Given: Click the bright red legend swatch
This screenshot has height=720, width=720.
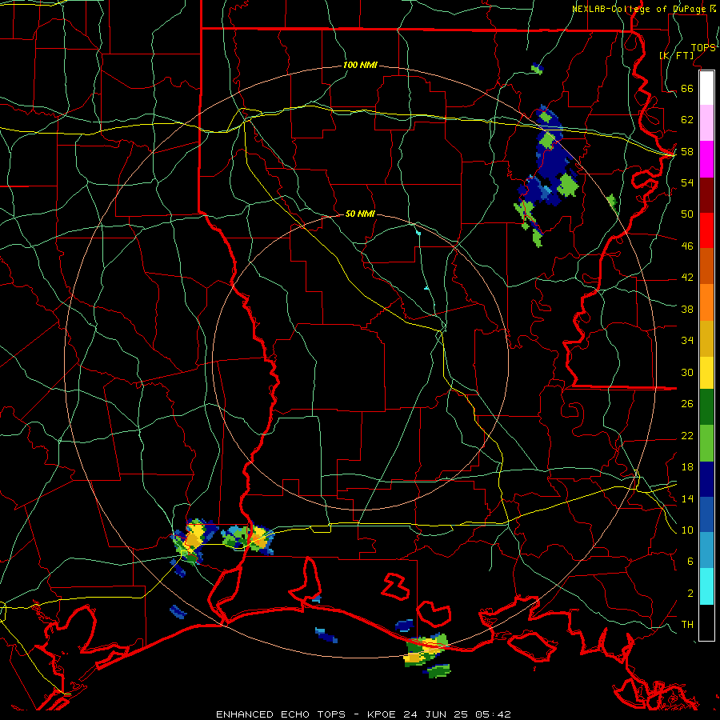Looking at the screenshot, I should click(706, 230).
